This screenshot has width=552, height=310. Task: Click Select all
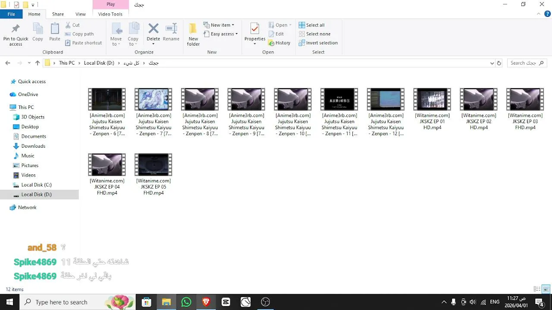pyautogui.click(x=312, y=25)
